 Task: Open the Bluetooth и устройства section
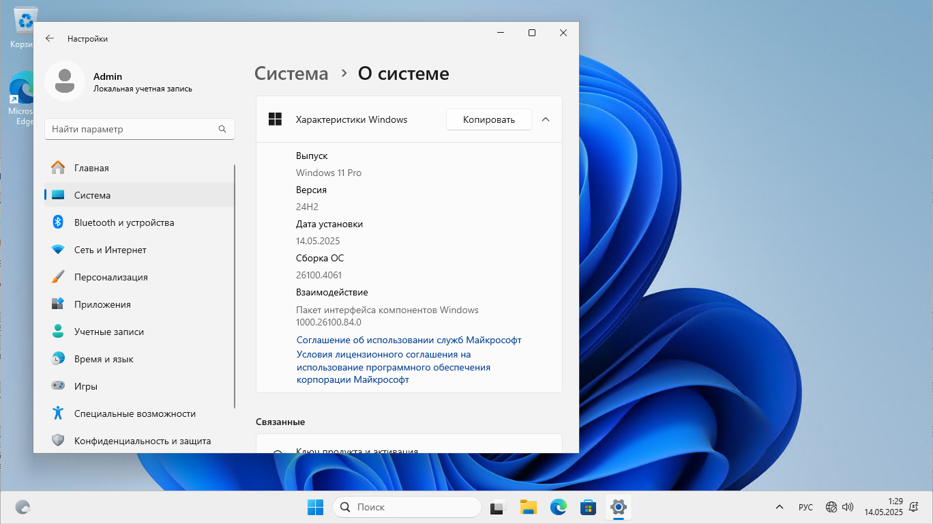click(123, 222)
